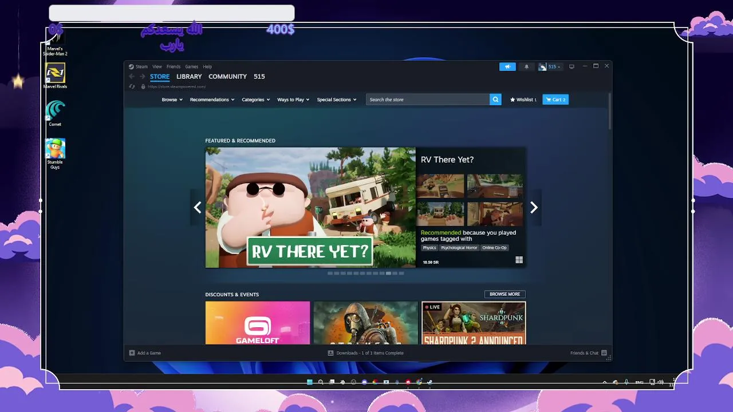733x412 pixels.
Task: Switch to the LIBRARY tab
Action: [189, 77]
